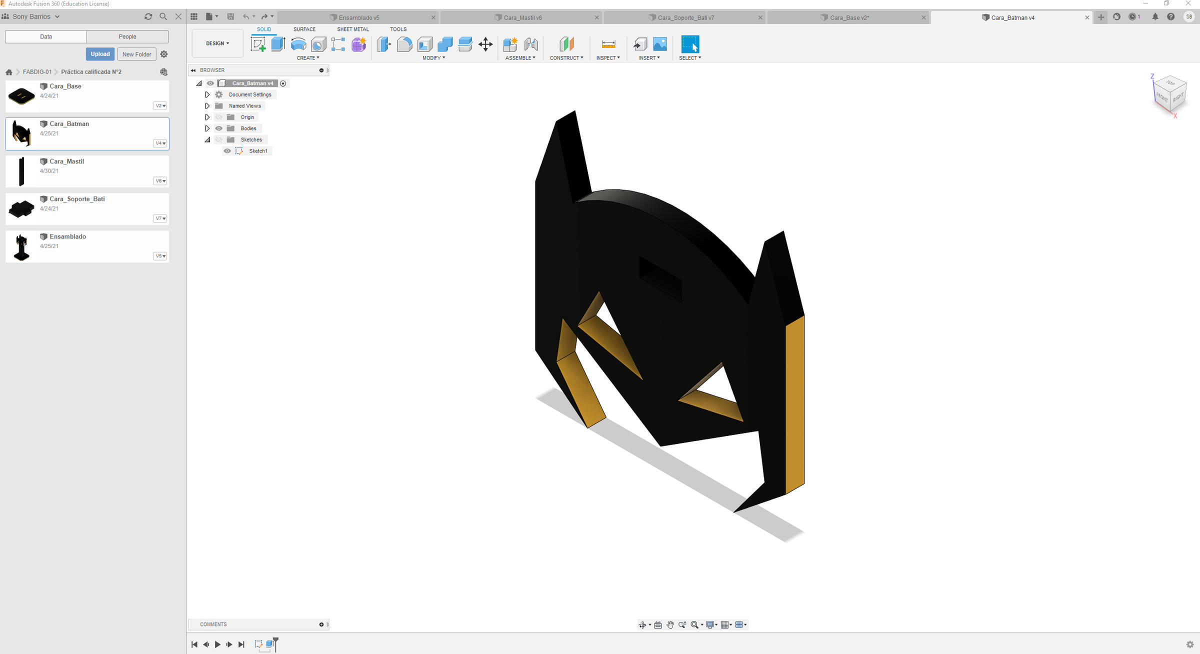Viewport: 1200px width, 654px height.
Task: Click the Pan hand icon
Action: 670,624
